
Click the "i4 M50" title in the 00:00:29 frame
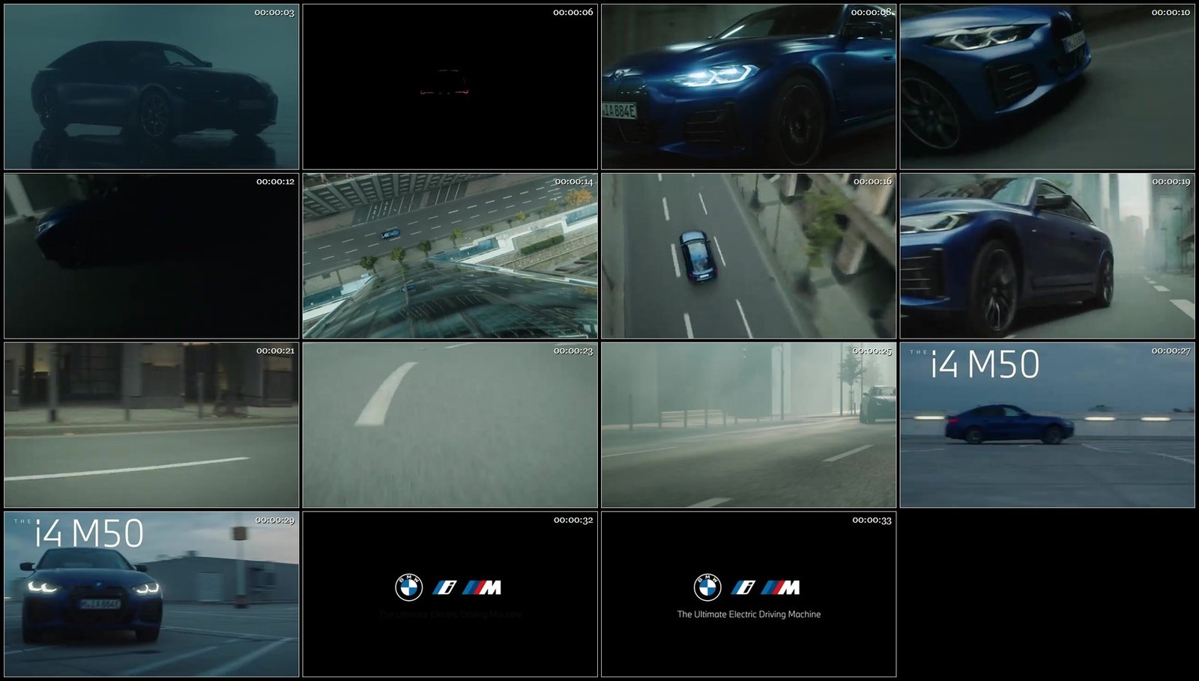89,534
